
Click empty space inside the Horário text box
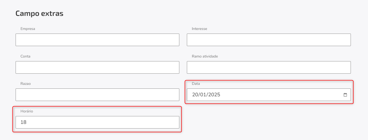[104, 122]
